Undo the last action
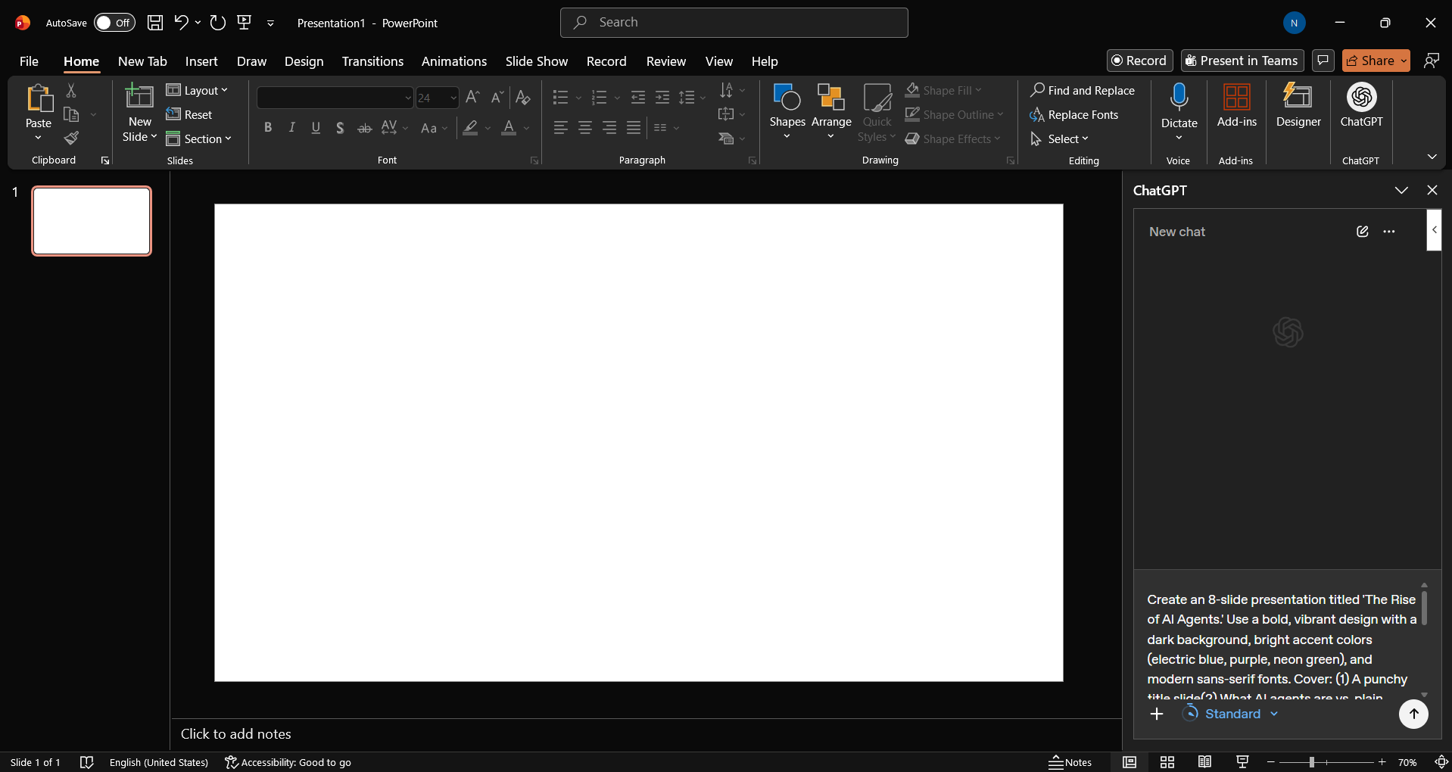The width and height of the screenshot is (1452, 772). pos(181,23)
